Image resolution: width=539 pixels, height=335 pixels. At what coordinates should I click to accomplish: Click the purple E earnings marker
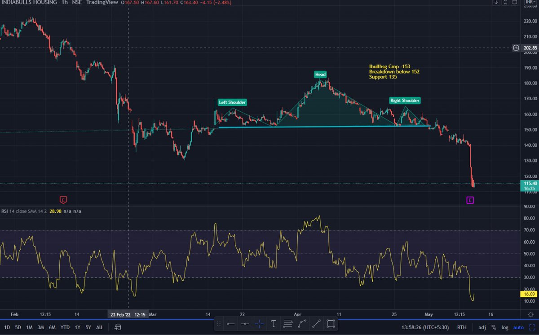point(470,200)
